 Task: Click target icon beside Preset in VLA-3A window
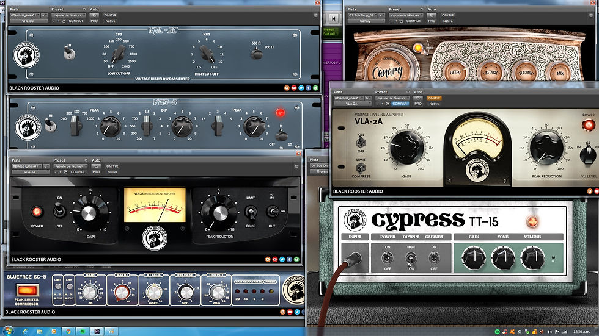tap(86, 160)
